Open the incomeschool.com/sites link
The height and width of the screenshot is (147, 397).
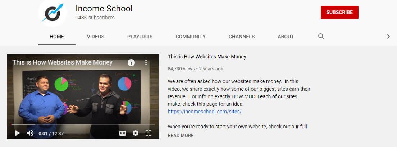(x=205, y=112)
